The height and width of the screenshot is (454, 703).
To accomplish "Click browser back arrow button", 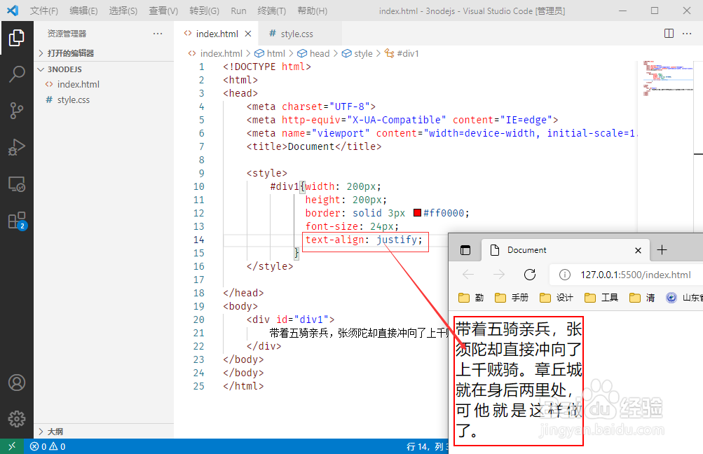I will (x=468, y=274).
